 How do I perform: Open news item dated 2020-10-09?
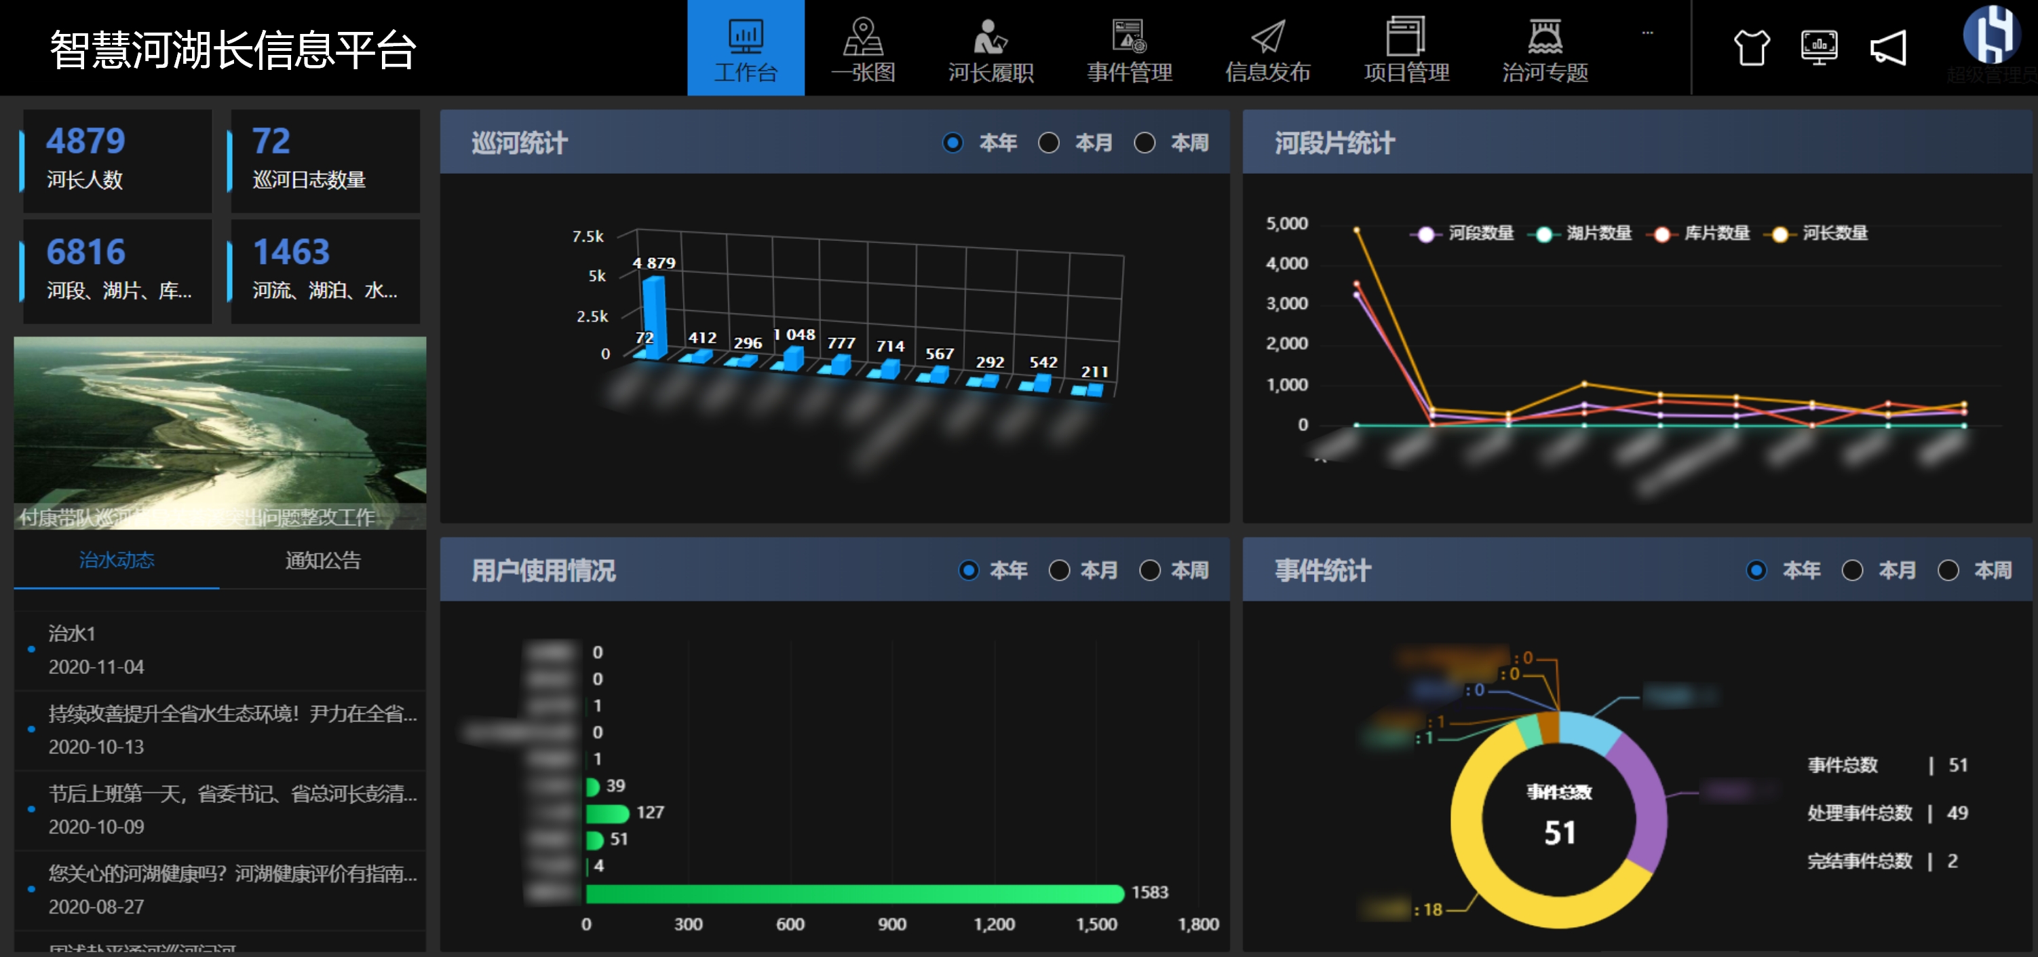pos(232,795)
